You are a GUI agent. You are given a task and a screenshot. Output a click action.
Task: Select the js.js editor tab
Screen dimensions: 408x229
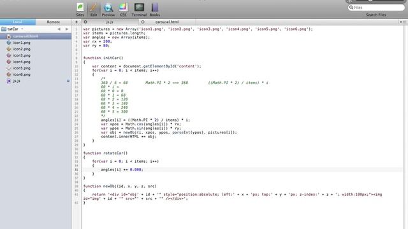tap(110, 22)
